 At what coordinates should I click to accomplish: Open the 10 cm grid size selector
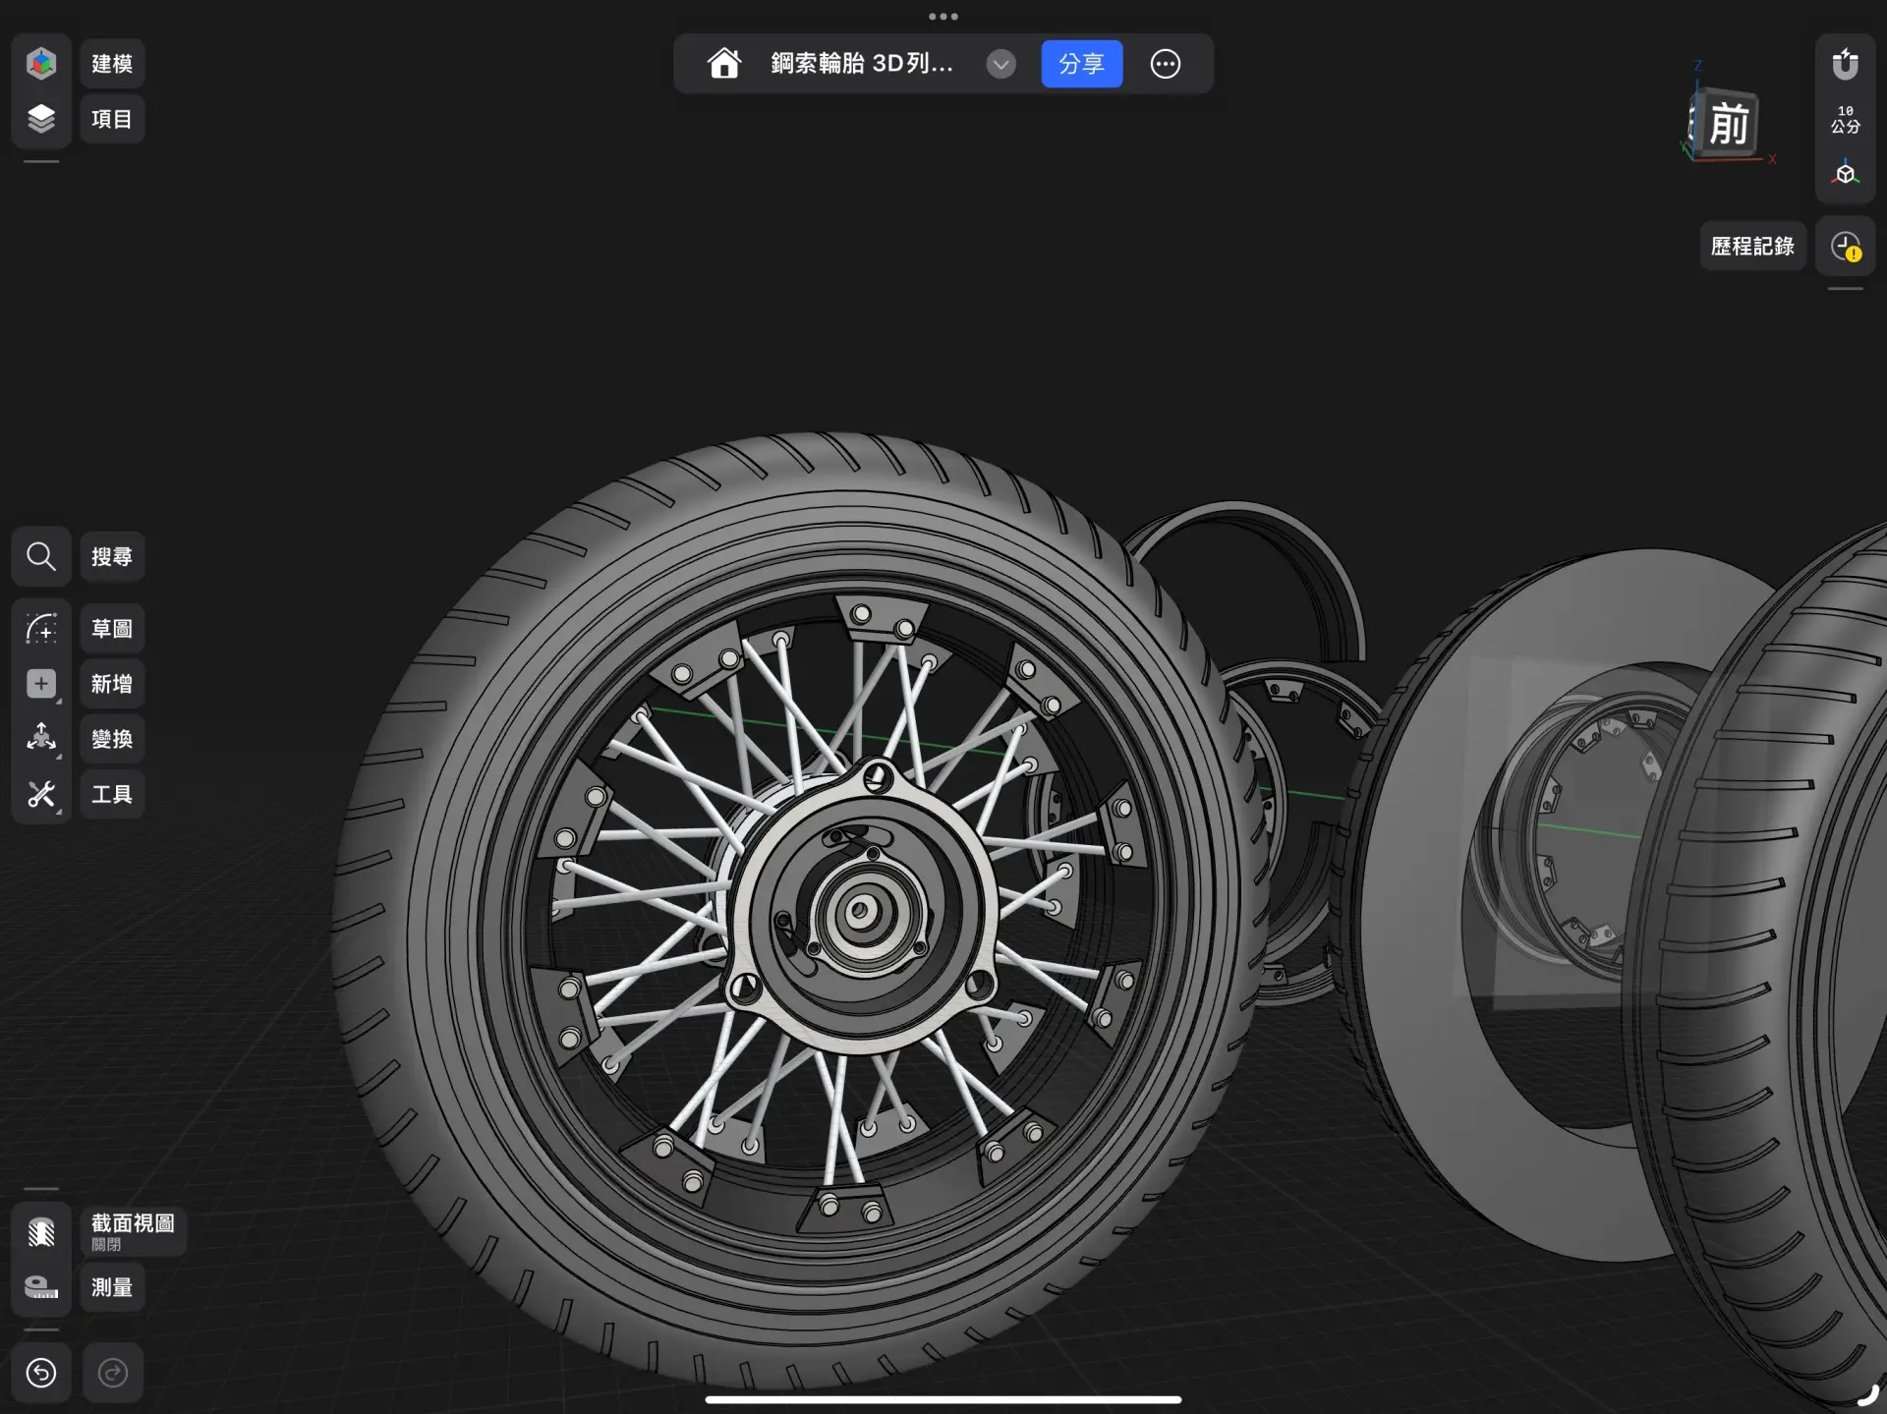point(1845,119)
